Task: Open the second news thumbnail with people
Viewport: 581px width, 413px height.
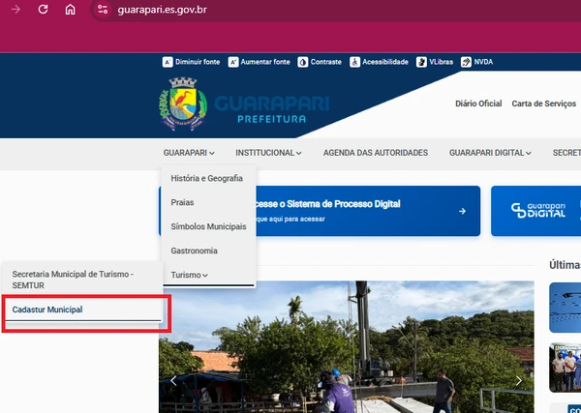Action: [x=566, y=368]
